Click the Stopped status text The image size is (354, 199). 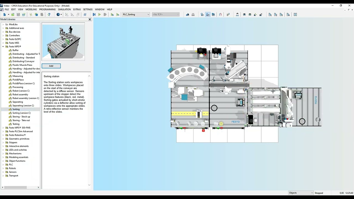pos(319,193)
